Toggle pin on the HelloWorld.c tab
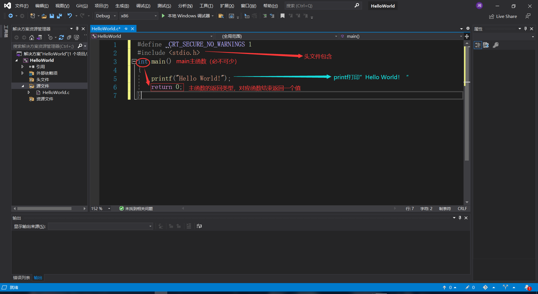This screenshot has width=538, height=294. click(x=126, y=29)
